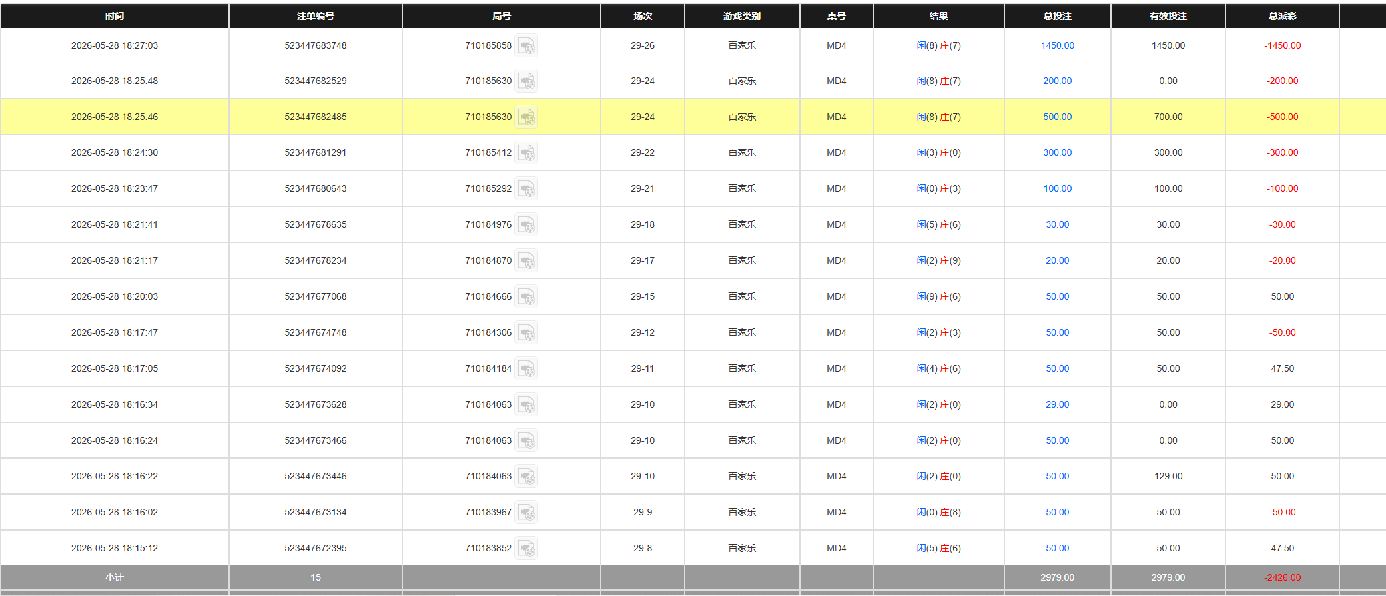
Task: Click the 有效投注 column header
Action: click(1168, 16)
